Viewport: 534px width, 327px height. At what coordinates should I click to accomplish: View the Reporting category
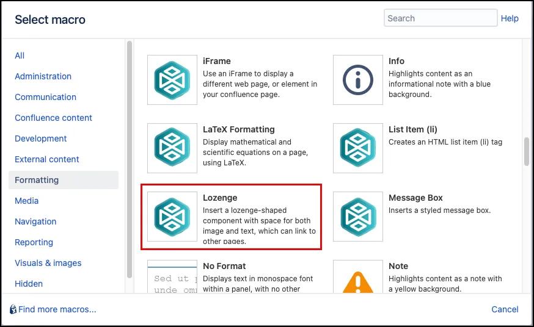pyautogui.click(x=34, y=242)
